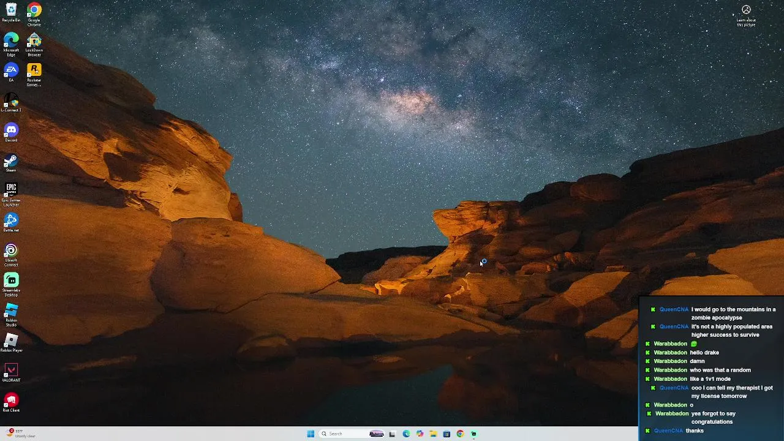The height and width of the screenshot is (441, 784).
Task: Select the Steam desktop icon
Action: (11, 162)
